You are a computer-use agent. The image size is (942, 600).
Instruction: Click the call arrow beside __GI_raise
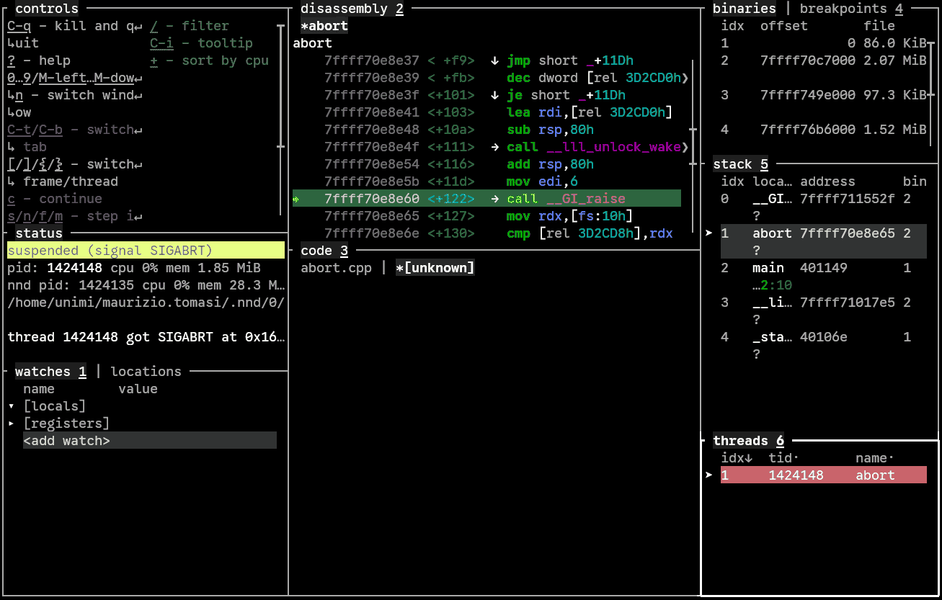494,199
